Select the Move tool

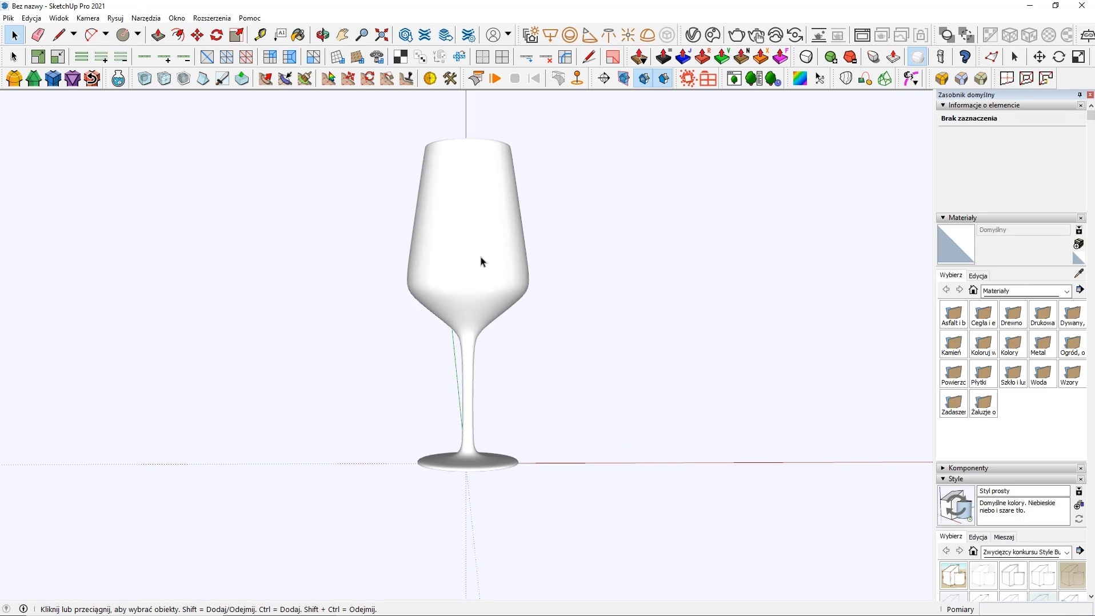[x=198, y=35]
